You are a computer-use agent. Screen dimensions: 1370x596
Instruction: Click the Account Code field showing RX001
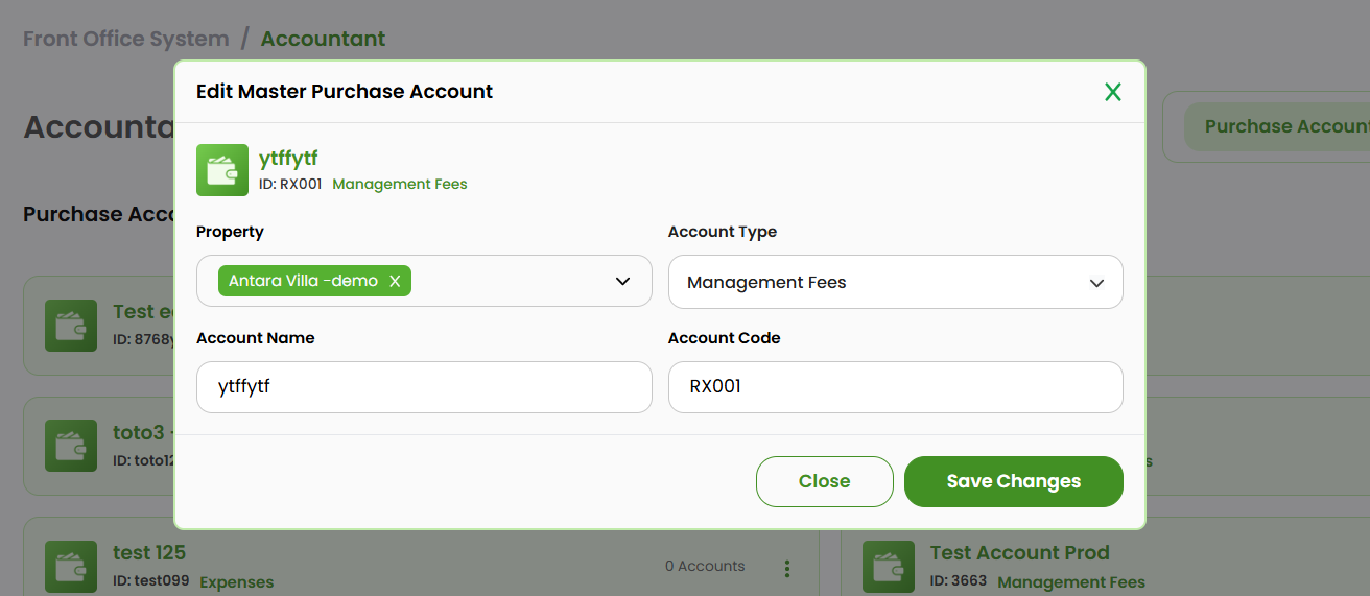coord(895,387)
